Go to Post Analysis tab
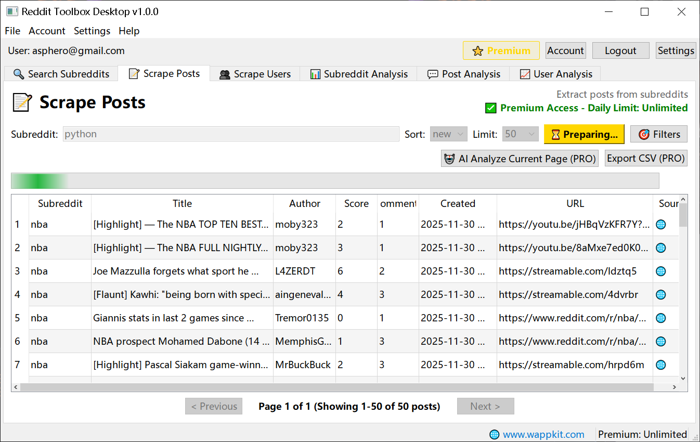 click(x=463, y=74)
